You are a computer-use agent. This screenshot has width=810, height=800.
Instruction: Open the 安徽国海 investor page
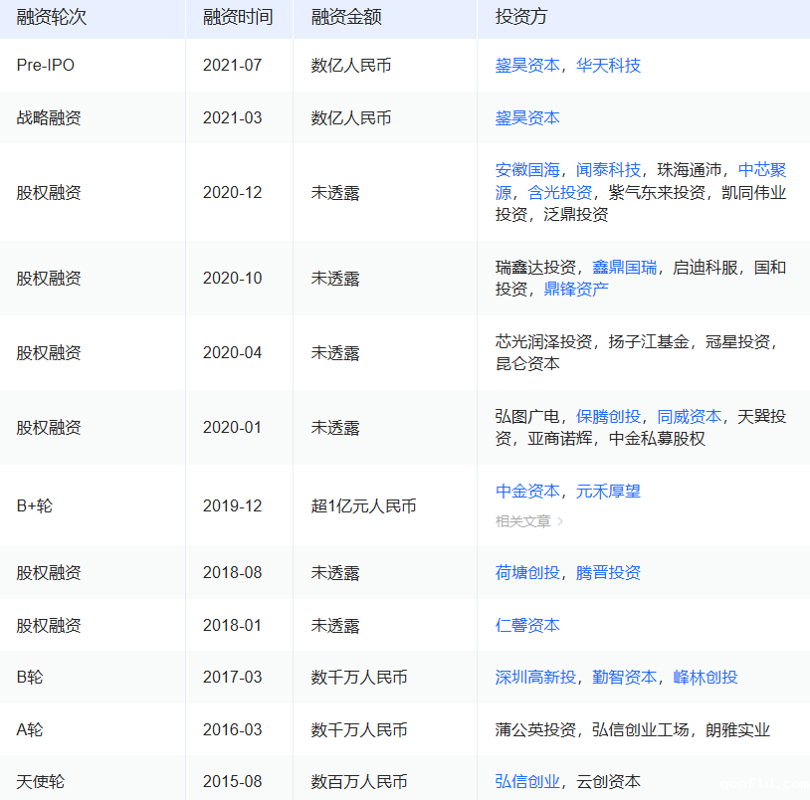(527, 170)
